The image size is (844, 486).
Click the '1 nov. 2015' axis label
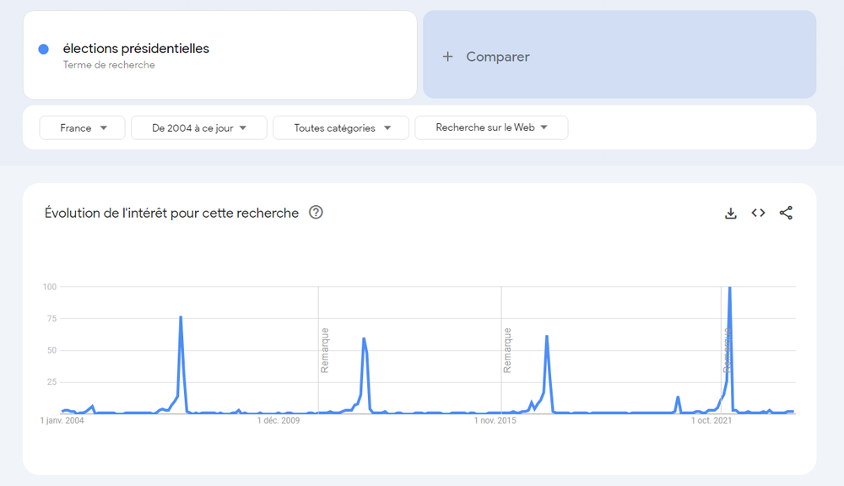pyautogui.click(x=495, y=420)
